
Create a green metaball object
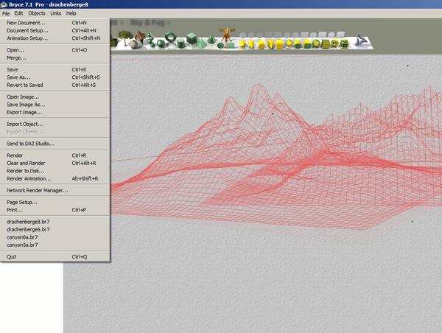point(151,40)
